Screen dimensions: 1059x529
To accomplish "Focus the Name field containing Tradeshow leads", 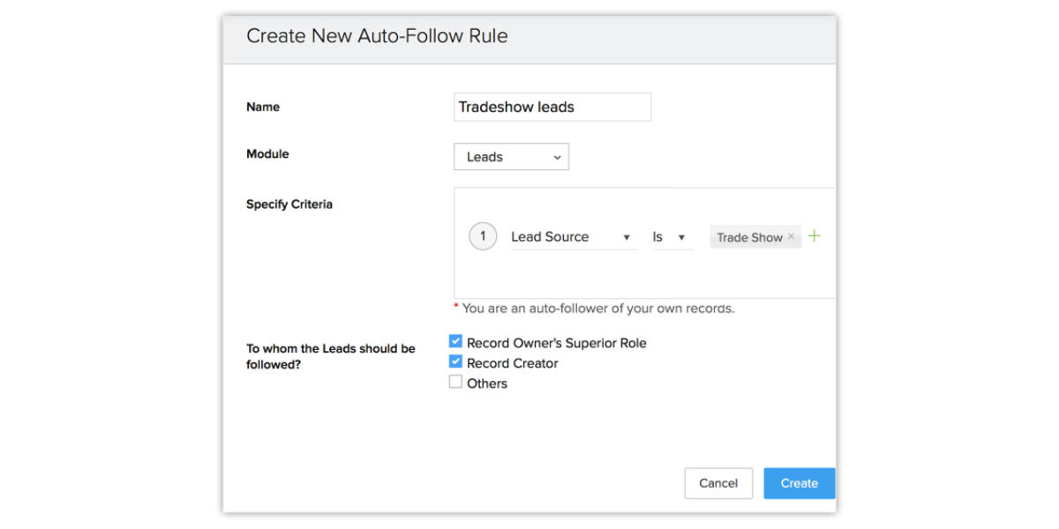I will [552, 107].
